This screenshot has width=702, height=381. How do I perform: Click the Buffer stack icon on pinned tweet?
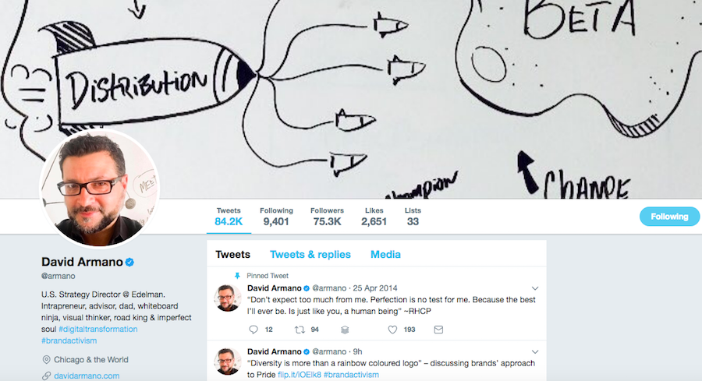[345, 330]
